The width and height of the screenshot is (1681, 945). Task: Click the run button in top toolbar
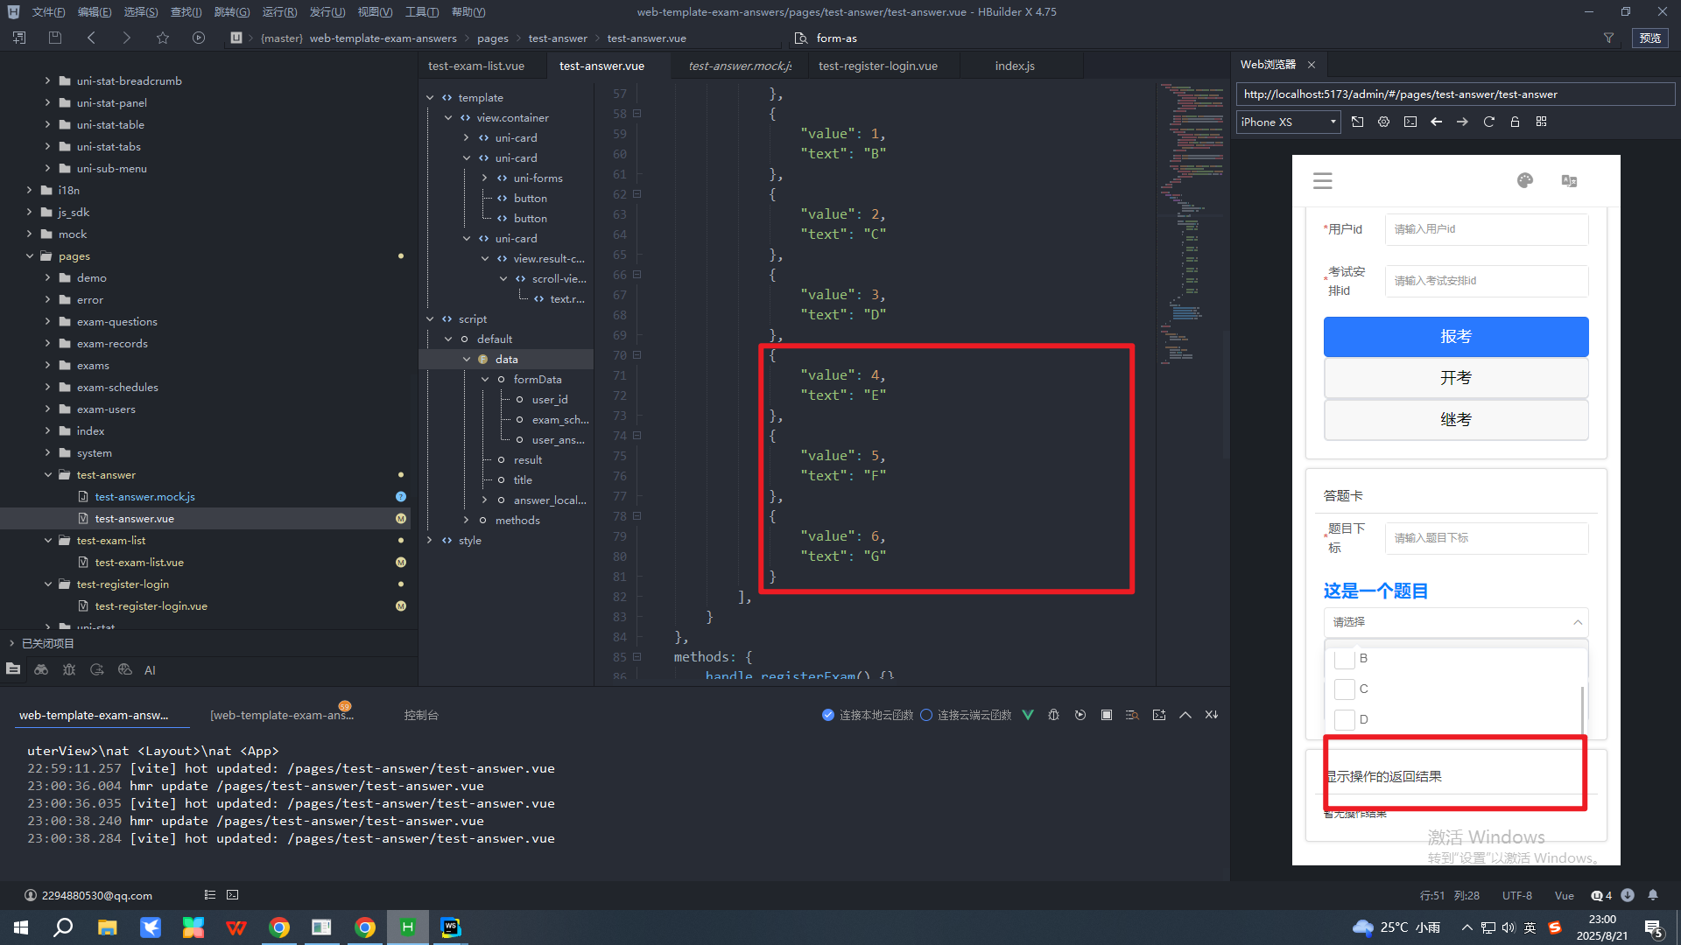coord(199,38)
